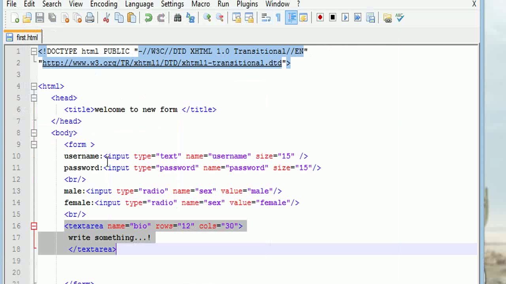The image size is (506, 284).
Task: Click the user-defined language dialog icon
Action: [304, 18]
